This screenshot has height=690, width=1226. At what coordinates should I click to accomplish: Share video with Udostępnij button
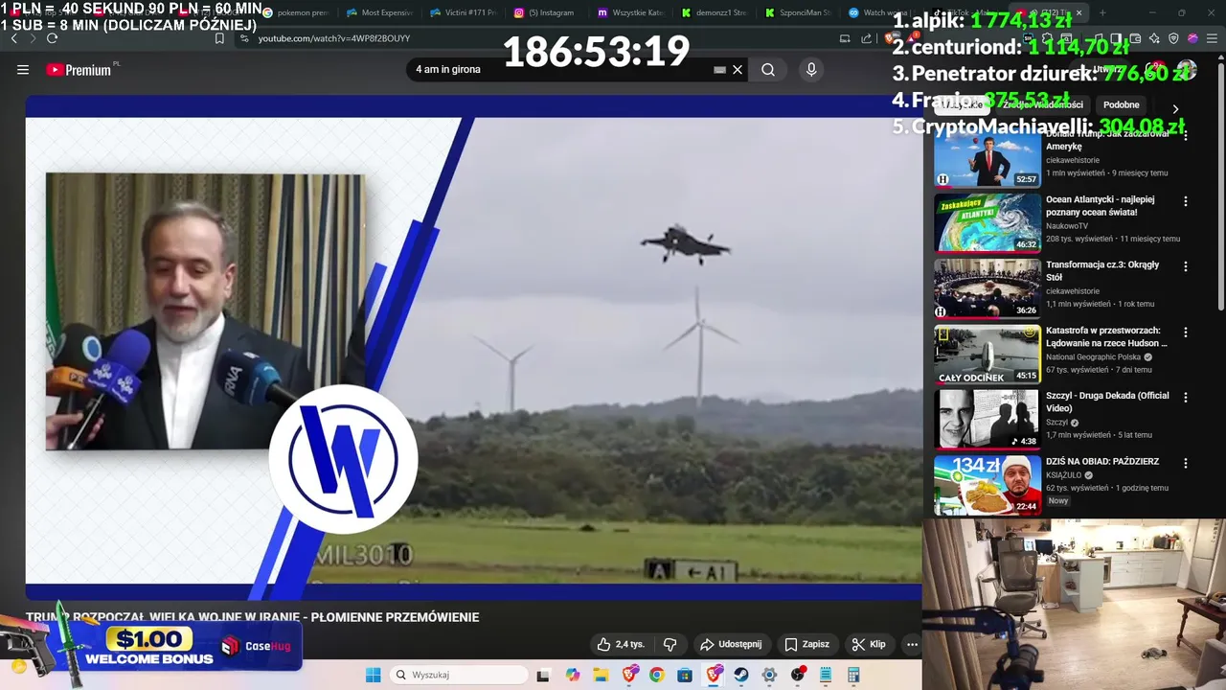click(731, 644)
